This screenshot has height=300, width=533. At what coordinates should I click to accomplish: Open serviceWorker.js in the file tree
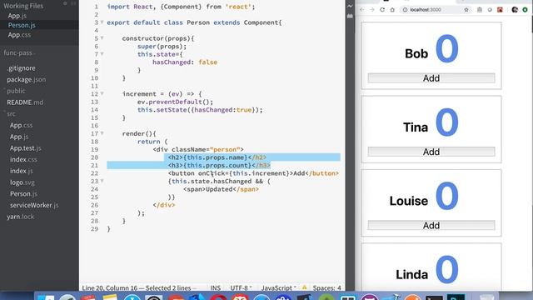34,206
